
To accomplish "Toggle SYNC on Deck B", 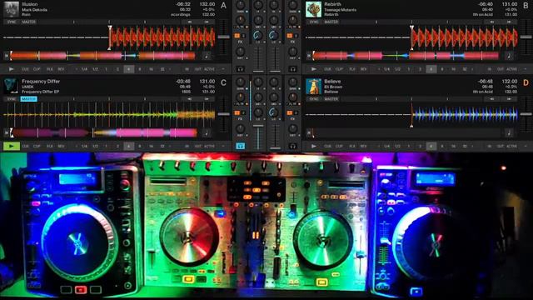I will (314, 22).
